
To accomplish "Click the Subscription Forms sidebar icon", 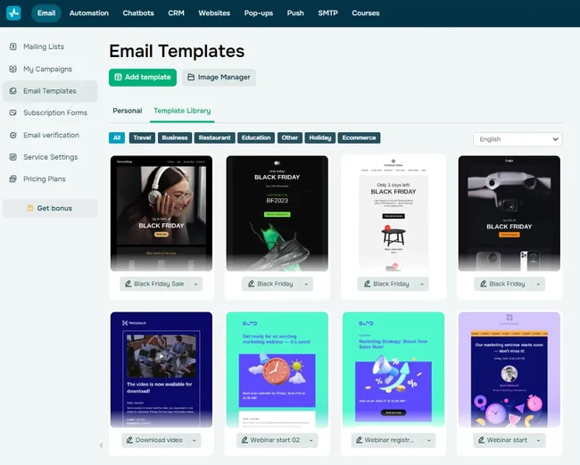I will [x=12, y=113].
